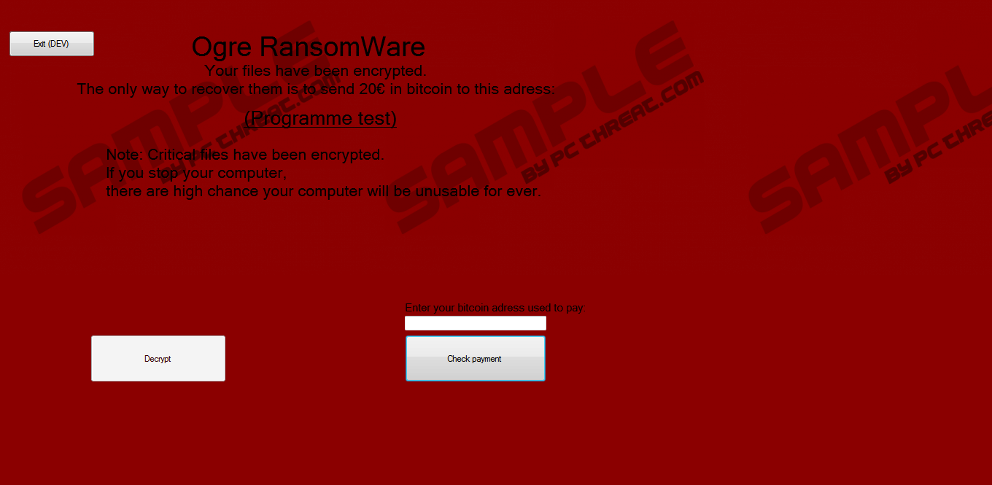Click the 'If you stop your computer,' line
Screen dimensions: 992x485
(196, 174)
